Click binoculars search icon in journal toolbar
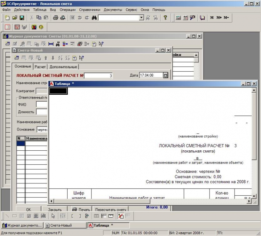 click(58, 44)
